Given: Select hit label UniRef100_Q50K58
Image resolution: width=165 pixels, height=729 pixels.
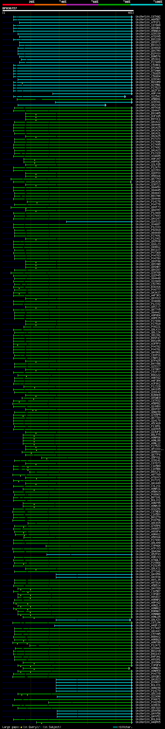Looking at the screenshot, I should 148,711.
